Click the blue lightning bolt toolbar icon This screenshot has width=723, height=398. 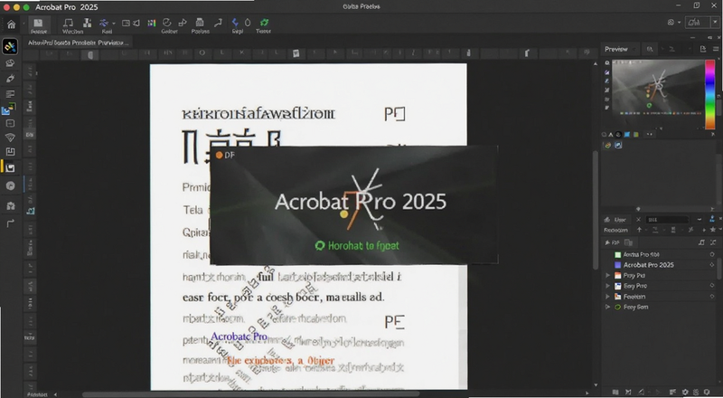click(235, 23)
